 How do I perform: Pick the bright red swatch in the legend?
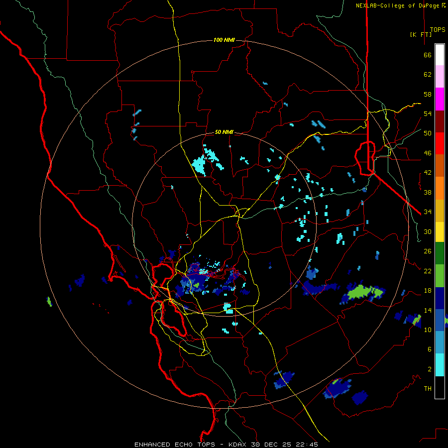point(440,143)
